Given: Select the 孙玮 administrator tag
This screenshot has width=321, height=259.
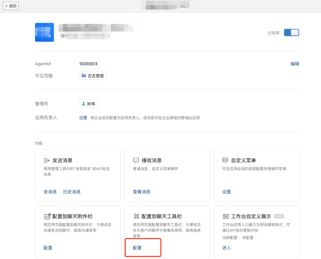Looking at the screenshot, I should tap(88, 104).
